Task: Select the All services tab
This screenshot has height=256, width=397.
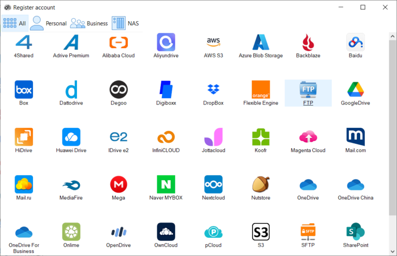Action: pyautogui.click(x=14, y=23)
